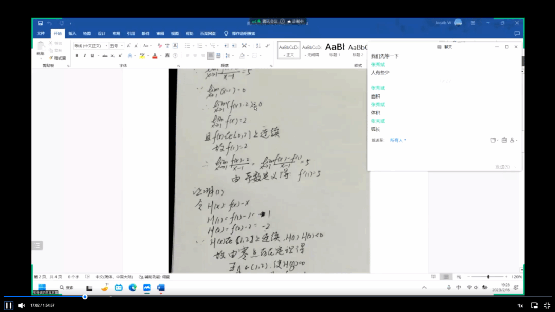Click the Format Painter tool

58,58
